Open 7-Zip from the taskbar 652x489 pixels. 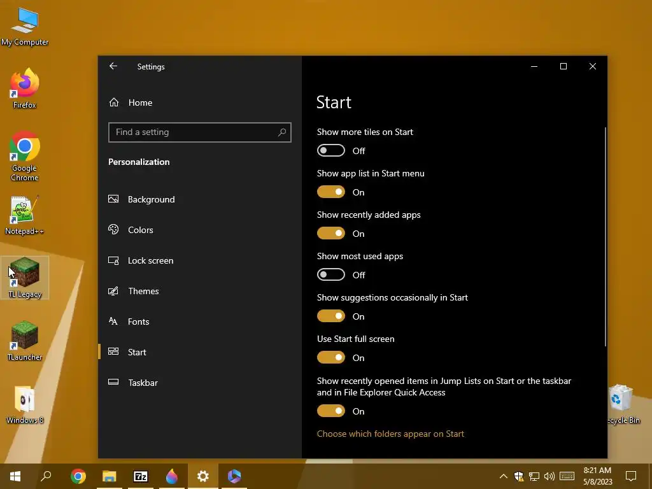coord(141,476)
